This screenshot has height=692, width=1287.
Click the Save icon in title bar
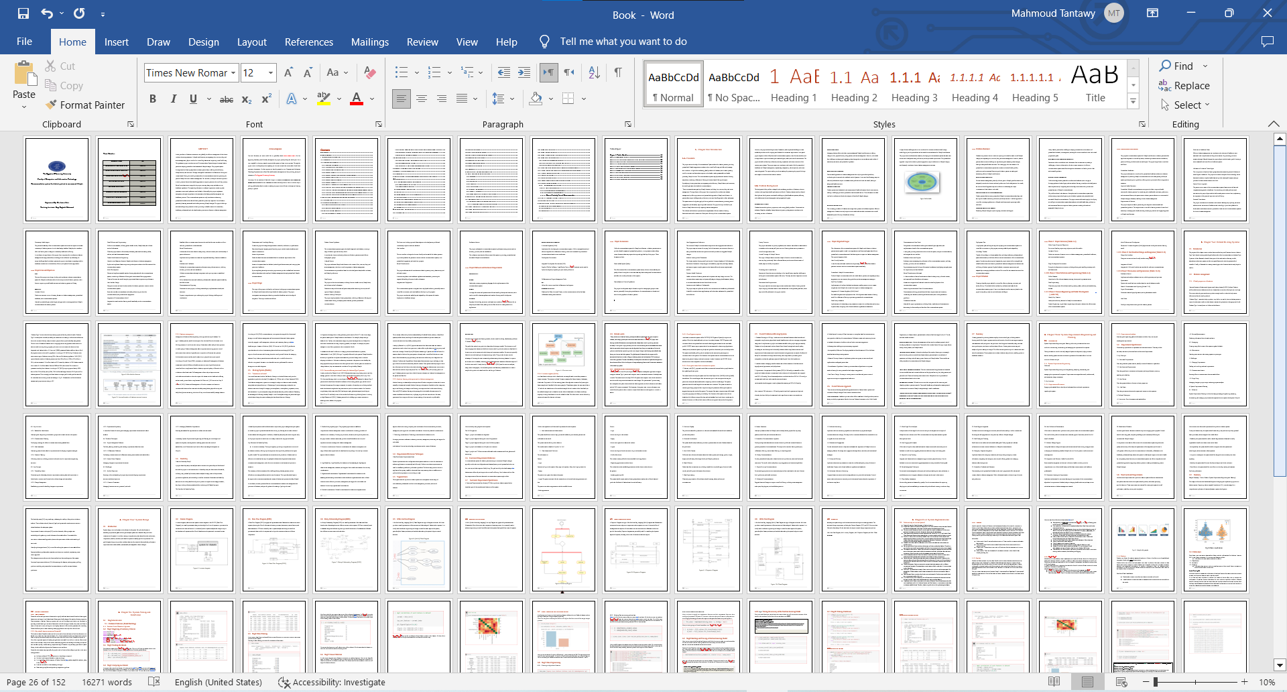coord(23,13)
